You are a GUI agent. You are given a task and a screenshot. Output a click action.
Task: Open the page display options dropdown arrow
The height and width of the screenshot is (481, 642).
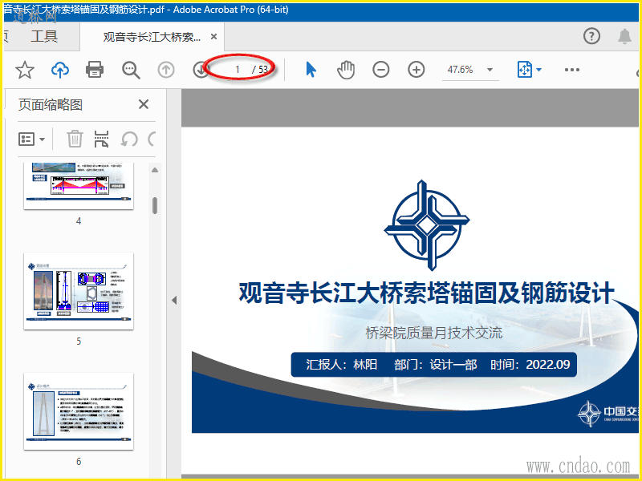click(538, 70)
